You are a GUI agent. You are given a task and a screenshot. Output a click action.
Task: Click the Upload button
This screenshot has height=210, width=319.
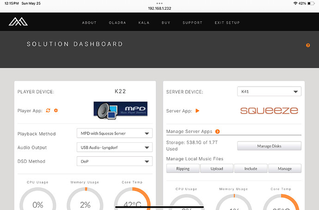point(217,169)
